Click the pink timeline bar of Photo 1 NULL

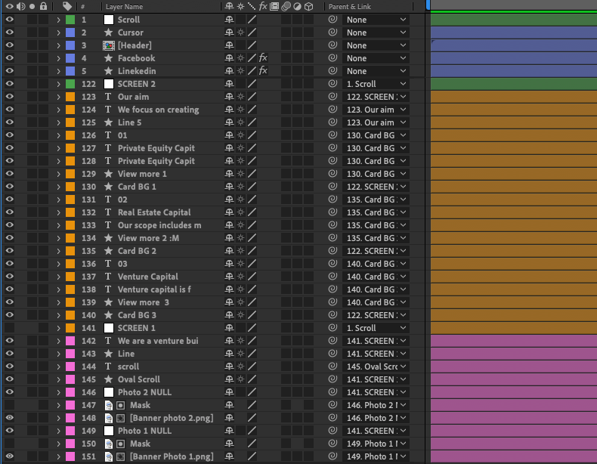pos(514,431)
